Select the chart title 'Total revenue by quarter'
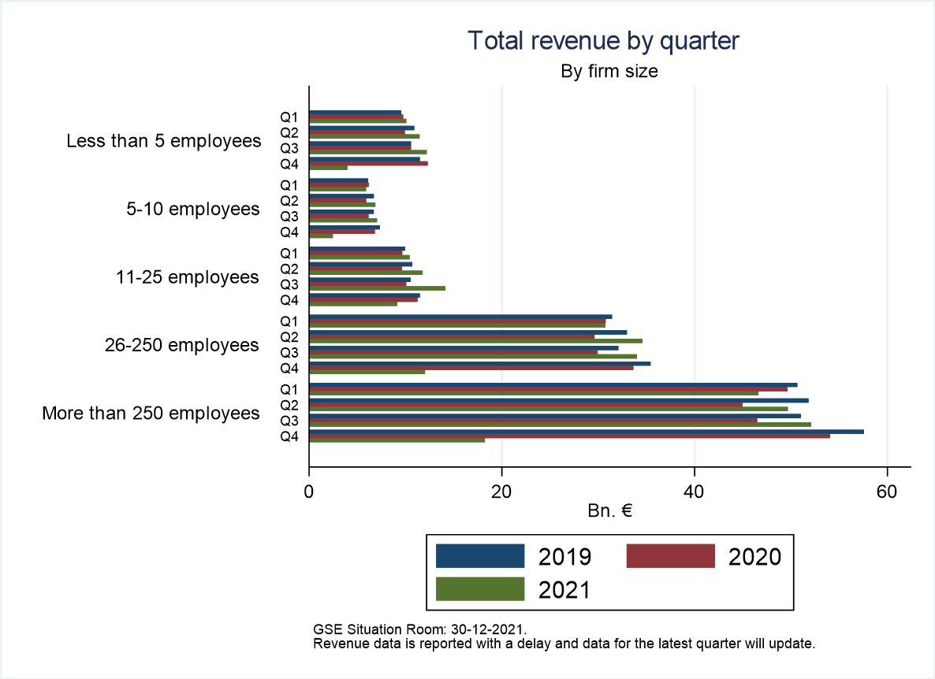The image size is (935, 679). (603, 41)
